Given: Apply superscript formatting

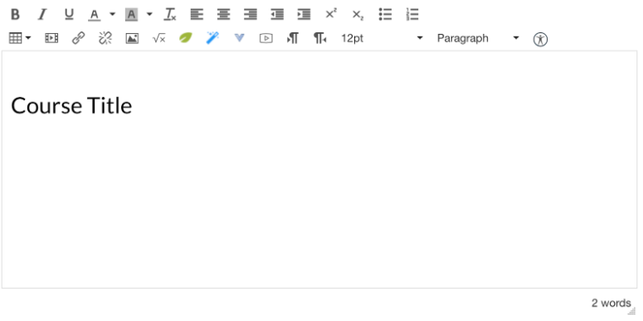Looking at the screenshot, I should pyautogui.click(x=330, y=14).
